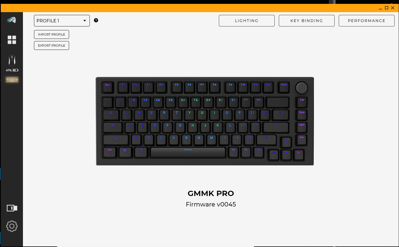Select the Esc key on keyboard image

click(x=108, y=87)
